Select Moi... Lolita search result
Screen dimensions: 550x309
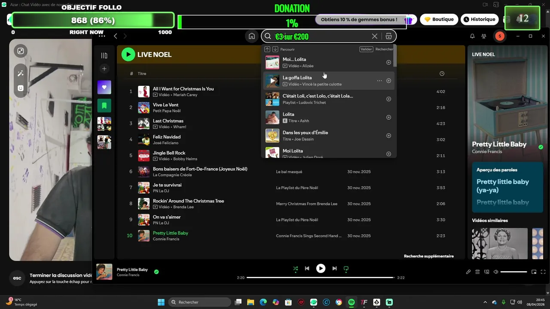329,62
